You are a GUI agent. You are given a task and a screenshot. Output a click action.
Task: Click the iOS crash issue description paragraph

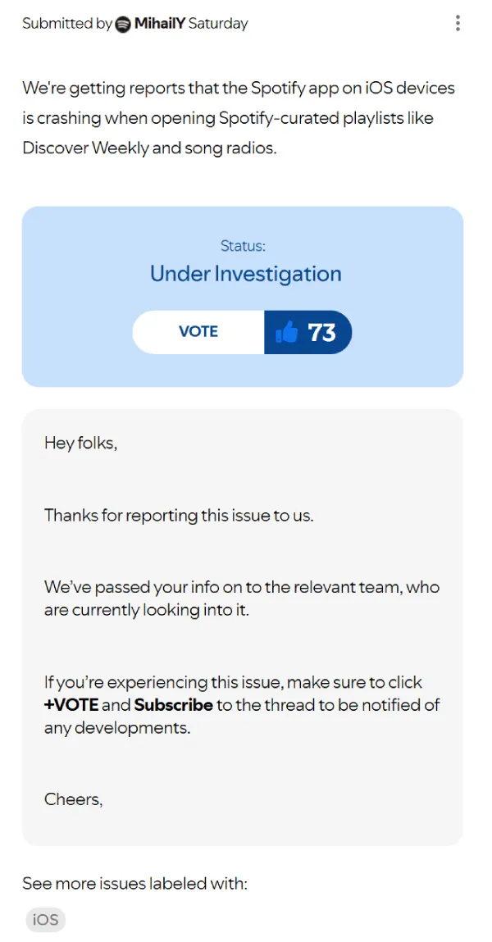click(x=238, y=118)
